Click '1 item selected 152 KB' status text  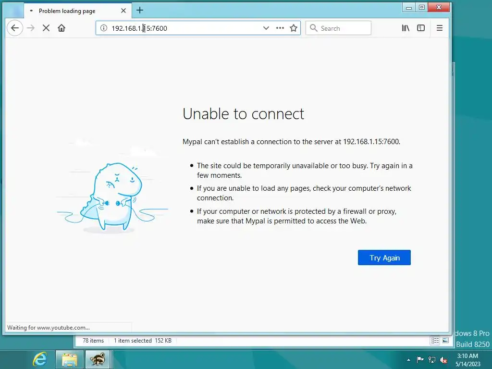142,341
